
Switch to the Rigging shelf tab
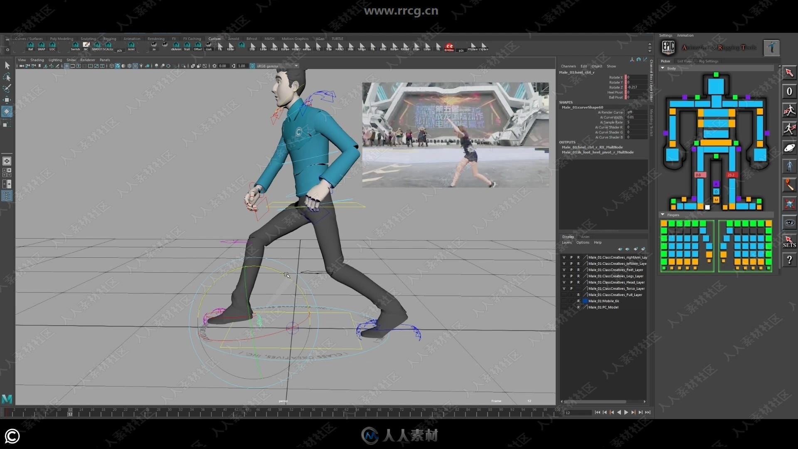coord(110,39)
